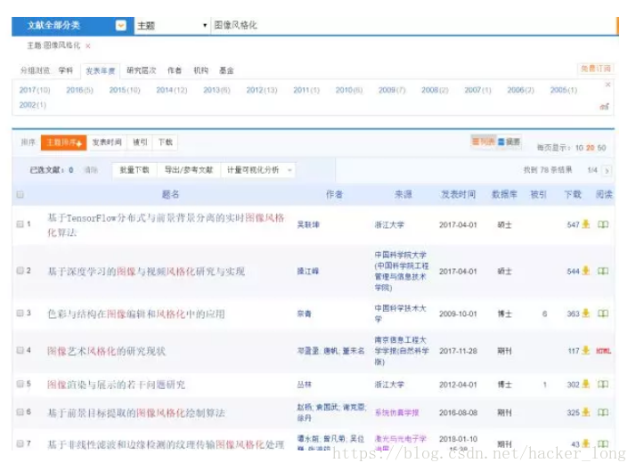Open the 机构 grouping tab

tap(200, 70)
